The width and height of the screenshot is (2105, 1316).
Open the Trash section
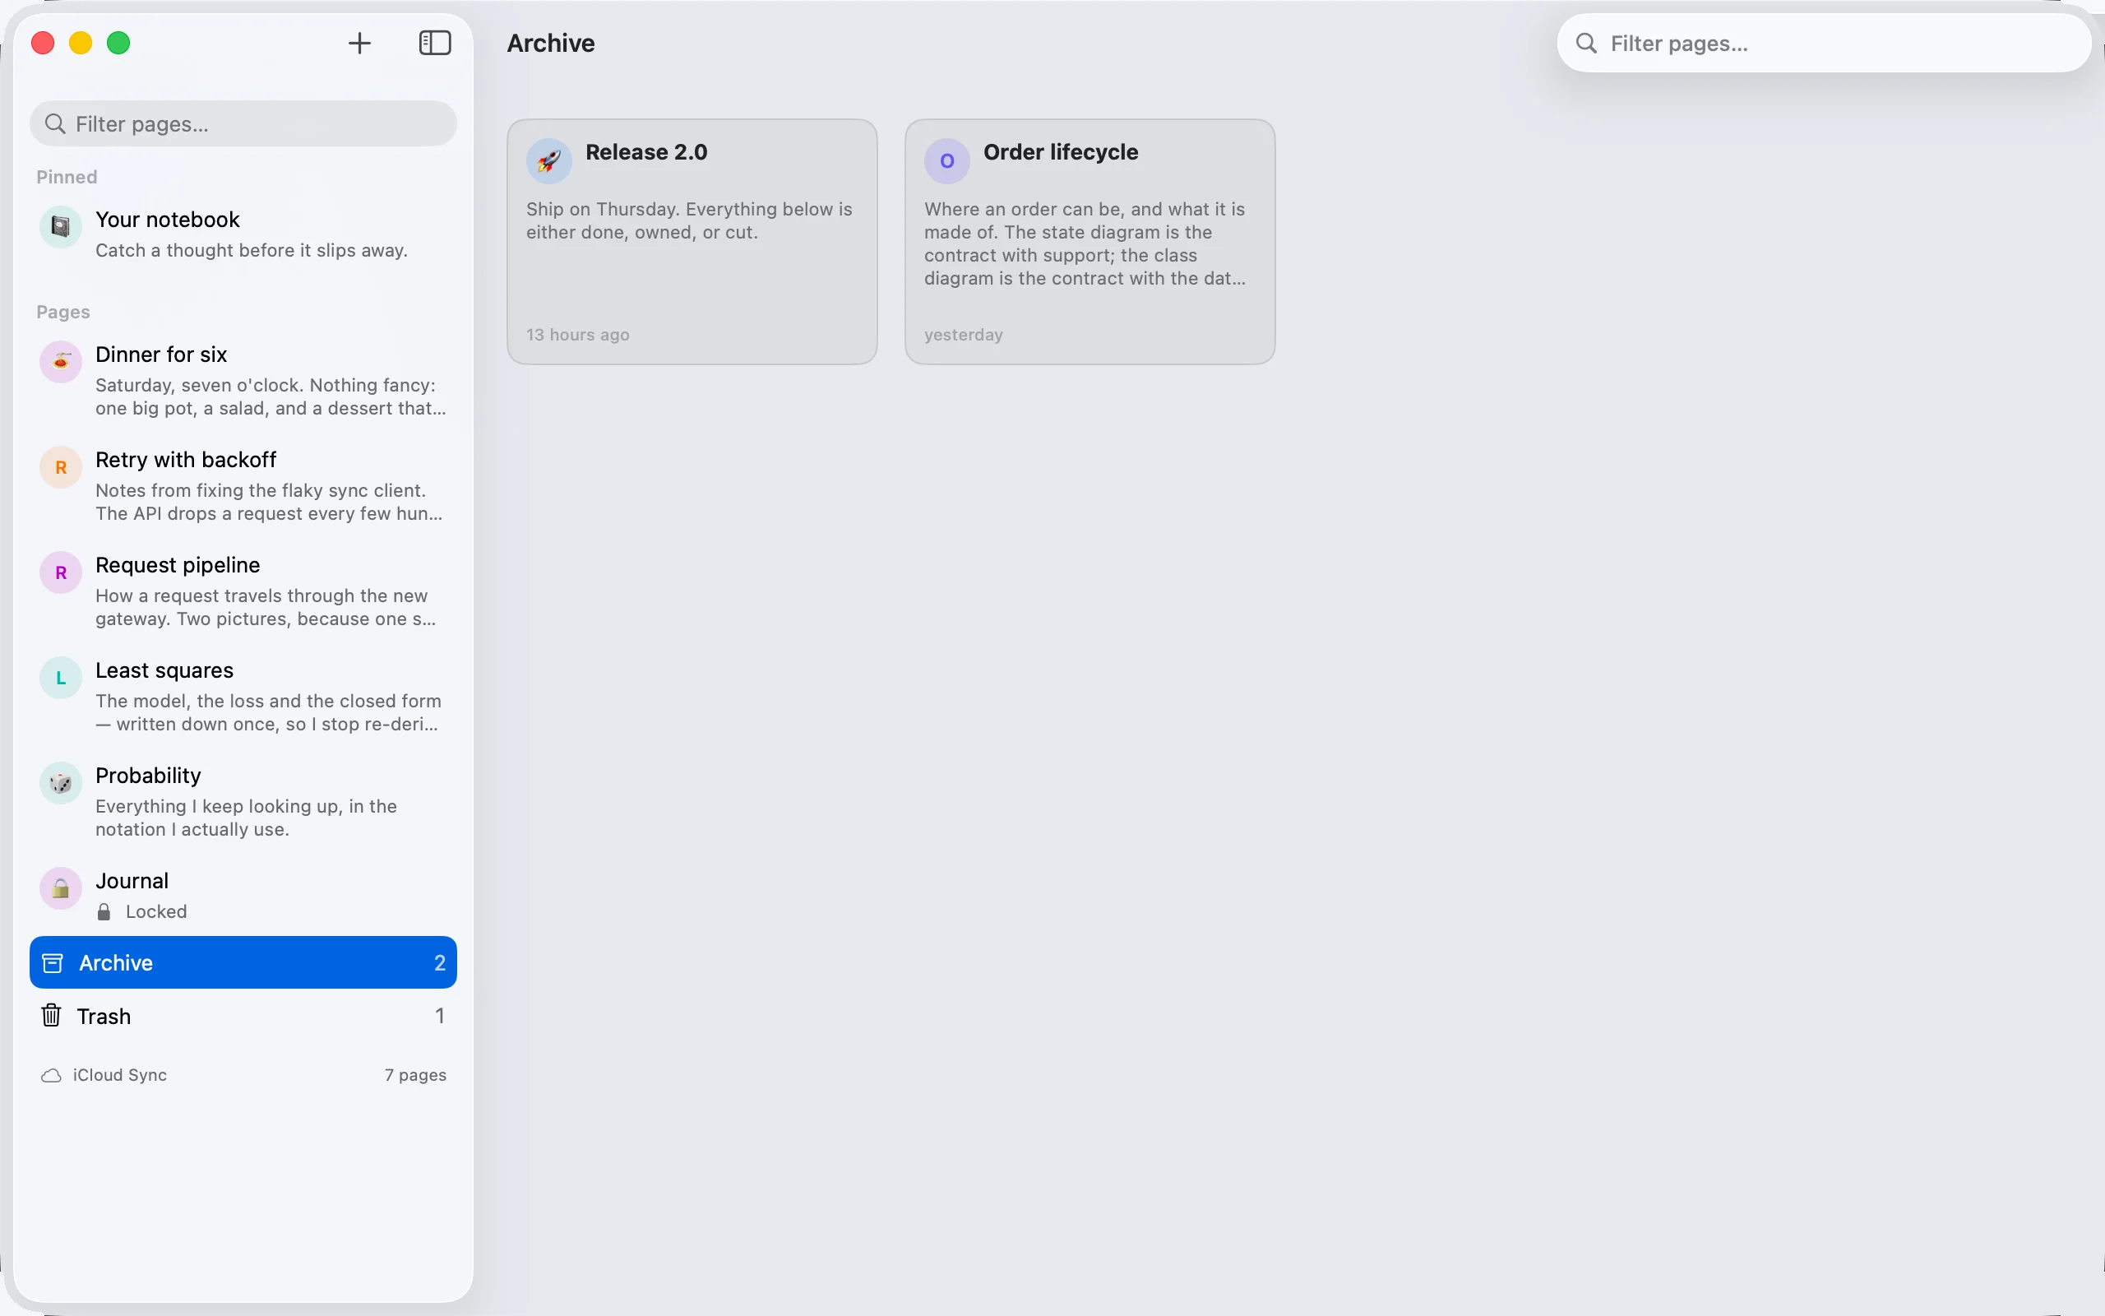click(x=243, y=1016)
